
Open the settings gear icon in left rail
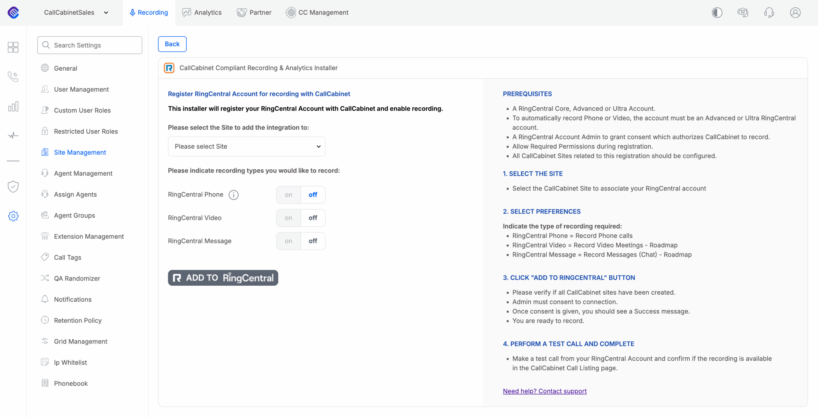click(13, 216)
